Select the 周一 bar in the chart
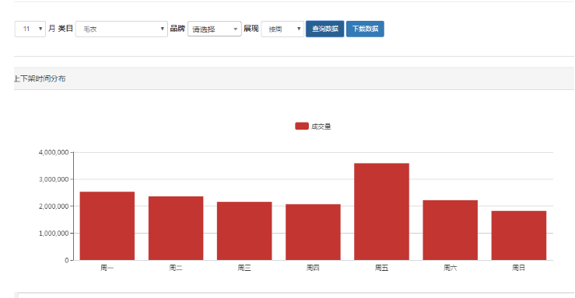The height and width of the screenshot is (298, 575). (107, 226)
